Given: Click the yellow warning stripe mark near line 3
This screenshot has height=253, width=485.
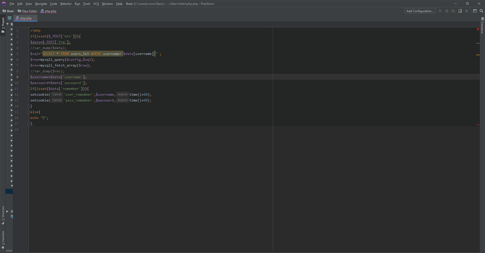Looking at the screenshot, I should tap(478, 43).
